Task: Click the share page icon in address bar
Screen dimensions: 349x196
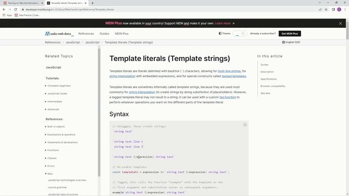Action: 320,10
